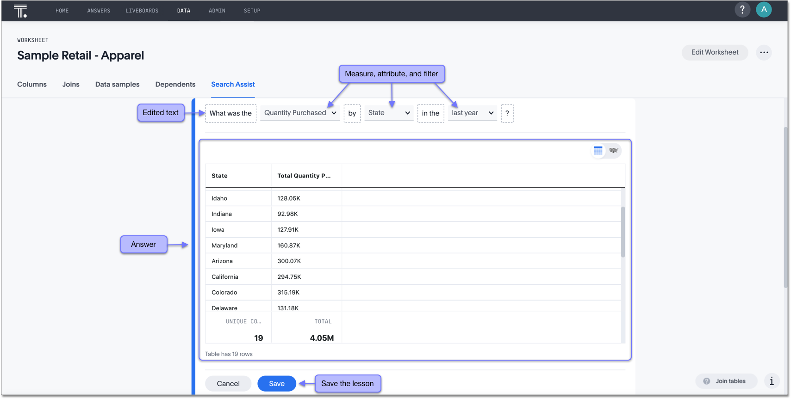
Task: Click the table's vertical scrollbar
Action: (x=623, y=232)
